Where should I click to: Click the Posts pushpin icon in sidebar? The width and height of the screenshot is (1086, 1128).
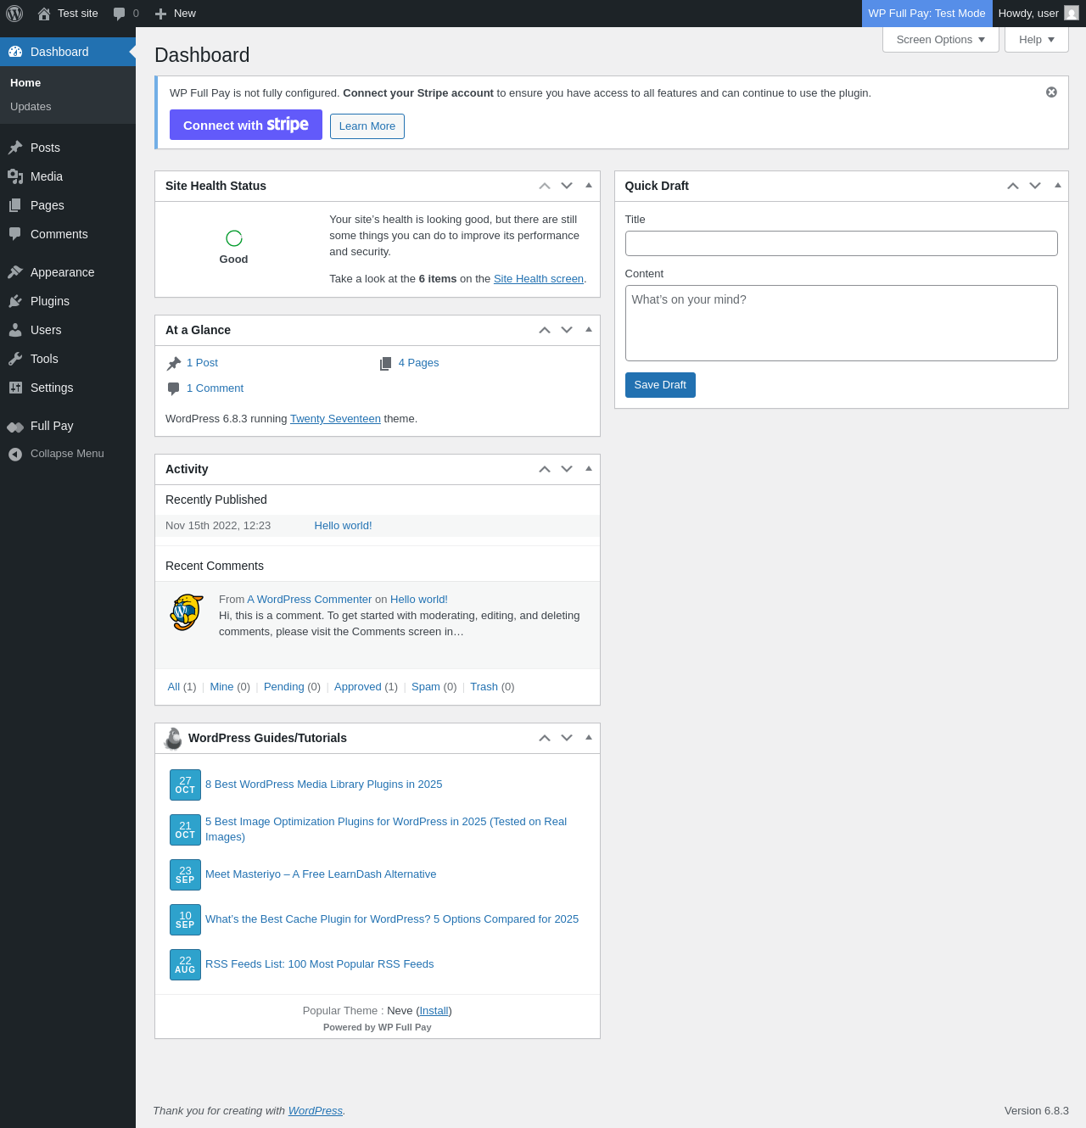(x=15, y=148)
